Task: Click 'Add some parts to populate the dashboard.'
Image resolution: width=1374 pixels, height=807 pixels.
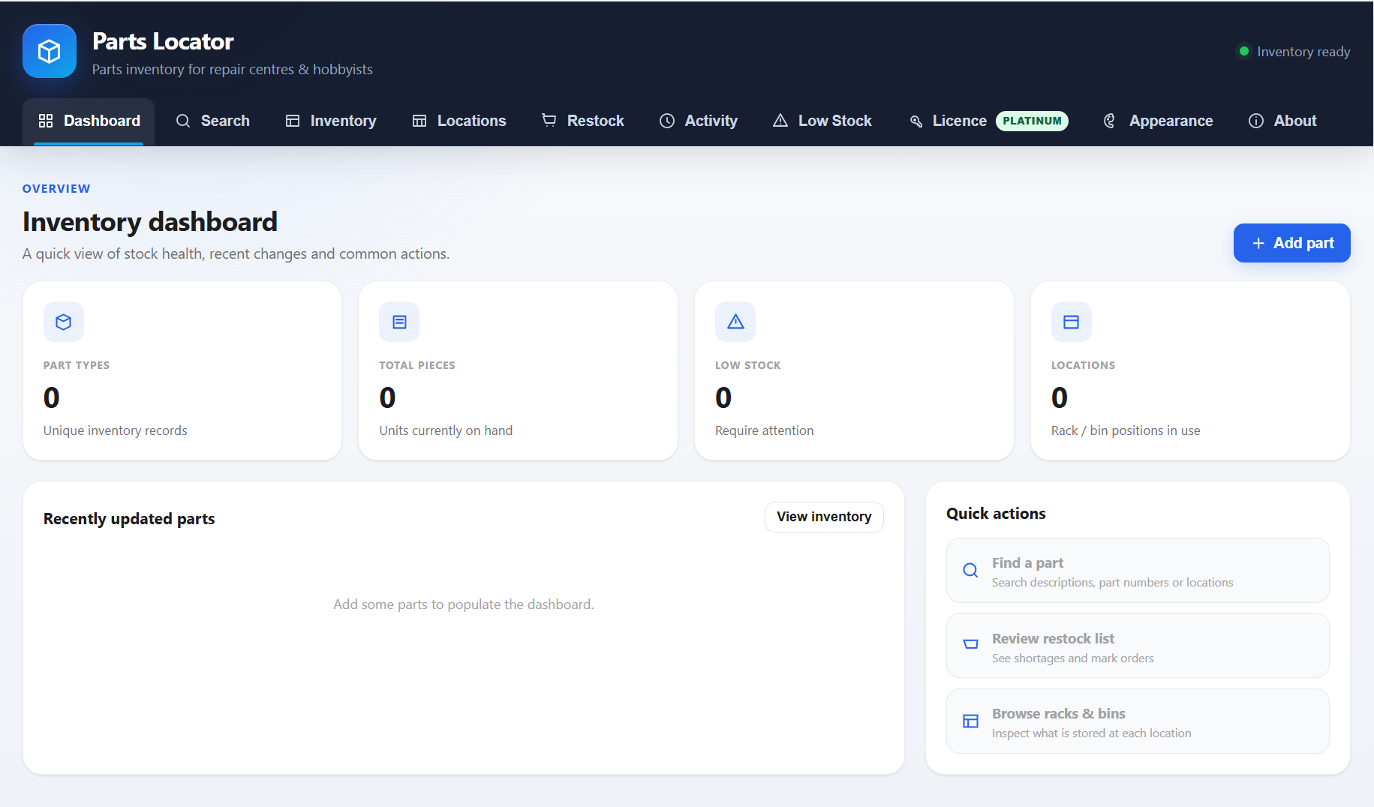Action: point(464,604)
